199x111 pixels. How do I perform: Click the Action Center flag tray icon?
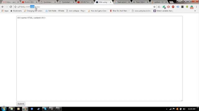174,109
